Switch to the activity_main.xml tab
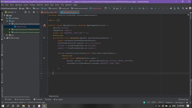192x108 pixels. [x=50, y=12]
